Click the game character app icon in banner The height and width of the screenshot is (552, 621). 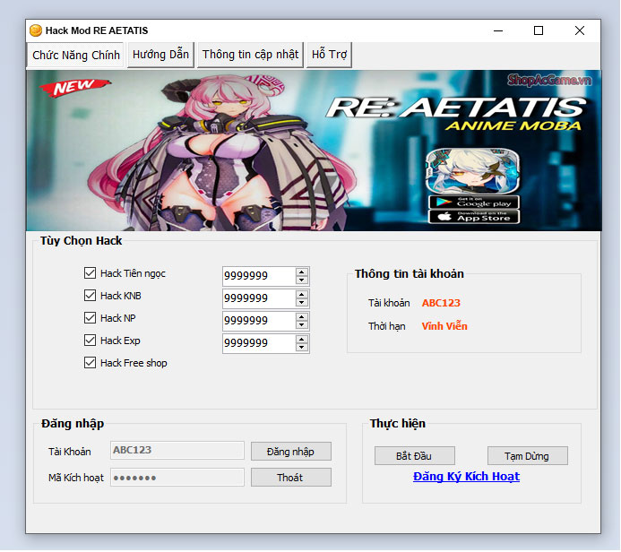[472, 172]
